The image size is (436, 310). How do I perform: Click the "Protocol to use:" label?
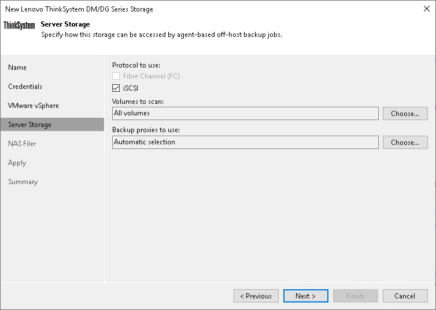click(x=136, y=65)
